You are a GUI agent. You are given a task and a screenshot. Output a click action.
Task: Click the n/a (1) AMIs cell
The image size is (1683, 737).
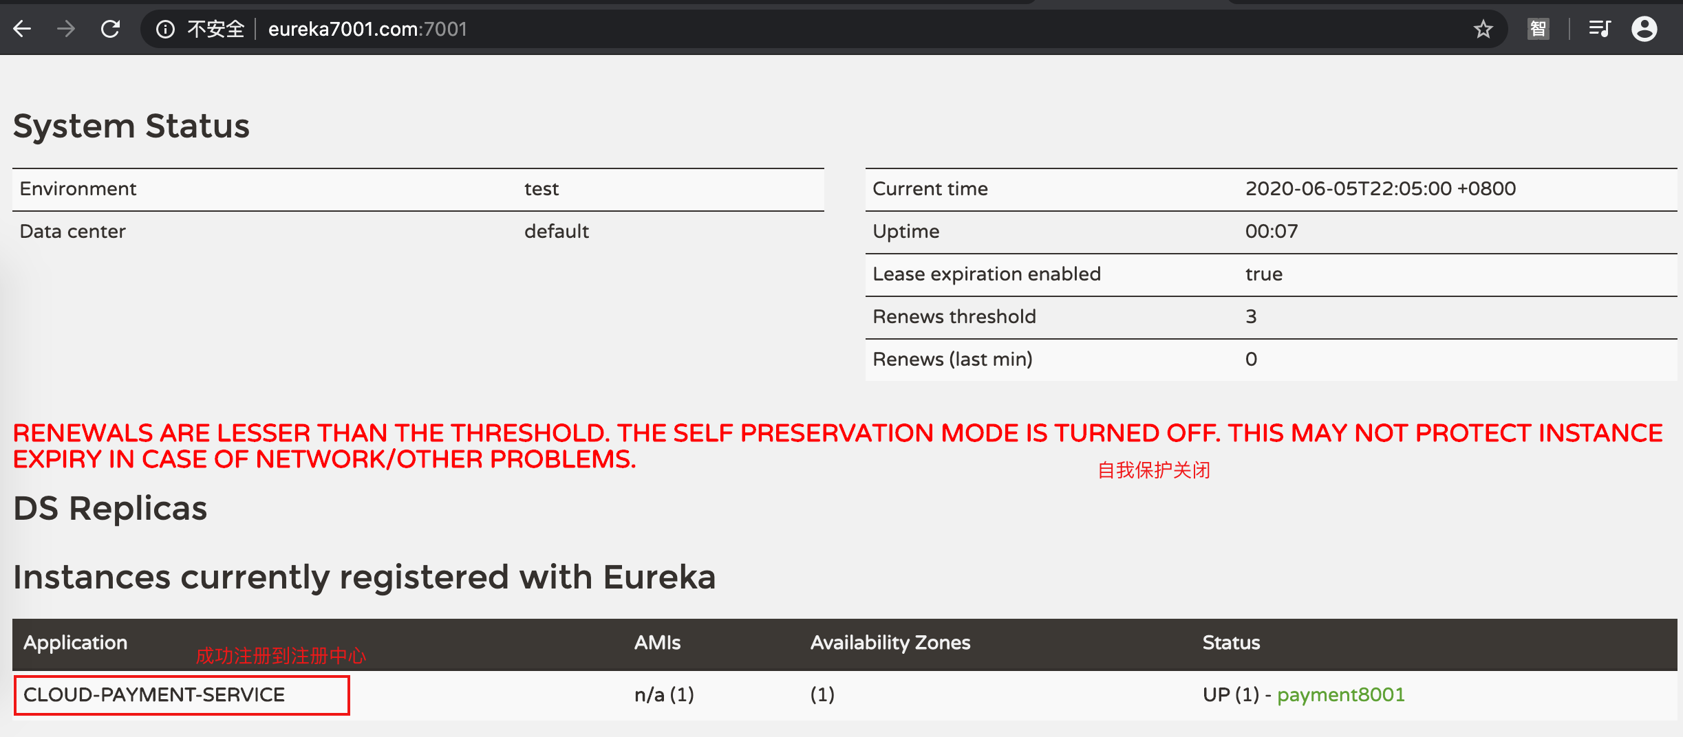point(664,694)
